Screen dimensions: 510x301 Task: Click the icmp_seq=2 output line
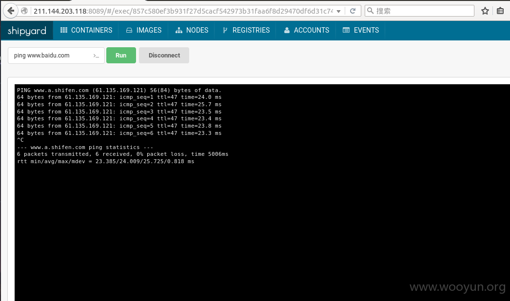(x=119, y=104)
